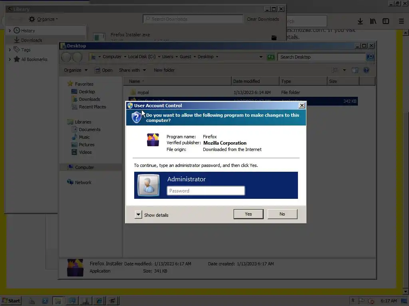Click the search magnifier icon in Explorer
This screenshot has width=409, height=306.
pos(370,57)
